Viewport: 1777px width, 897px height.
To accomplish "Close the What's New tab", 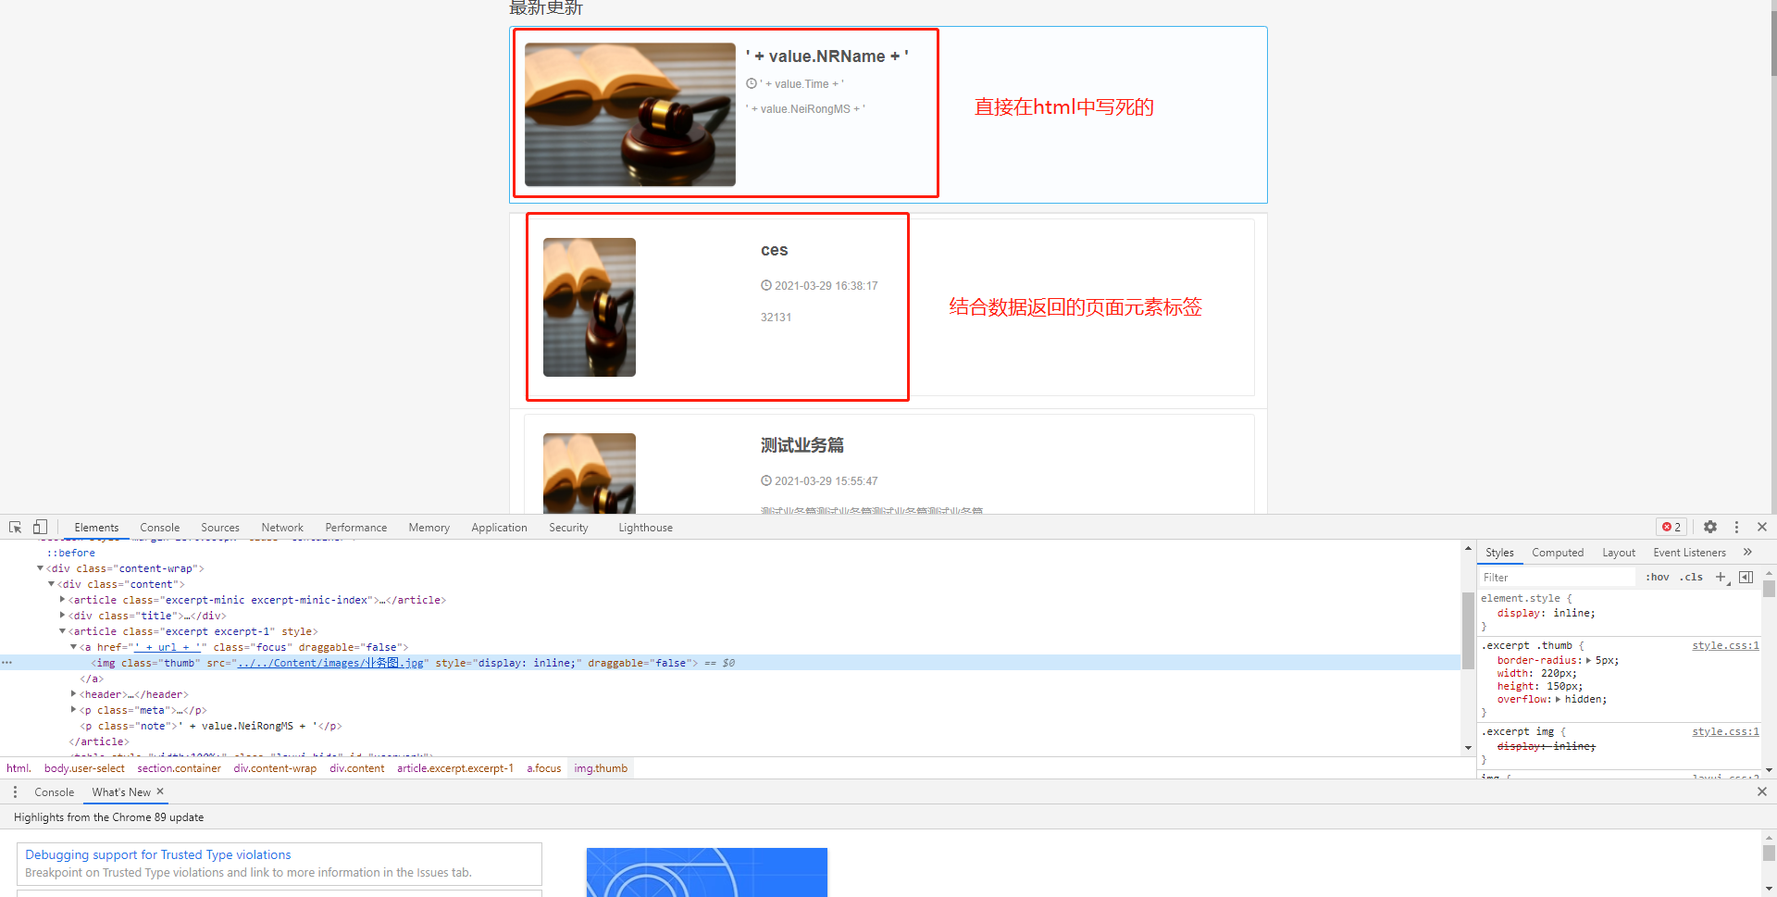I will tap(160, 791).
